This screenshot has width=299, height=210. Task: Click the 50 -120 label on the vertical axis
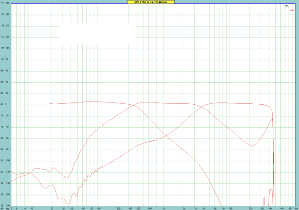pos(5,172)
